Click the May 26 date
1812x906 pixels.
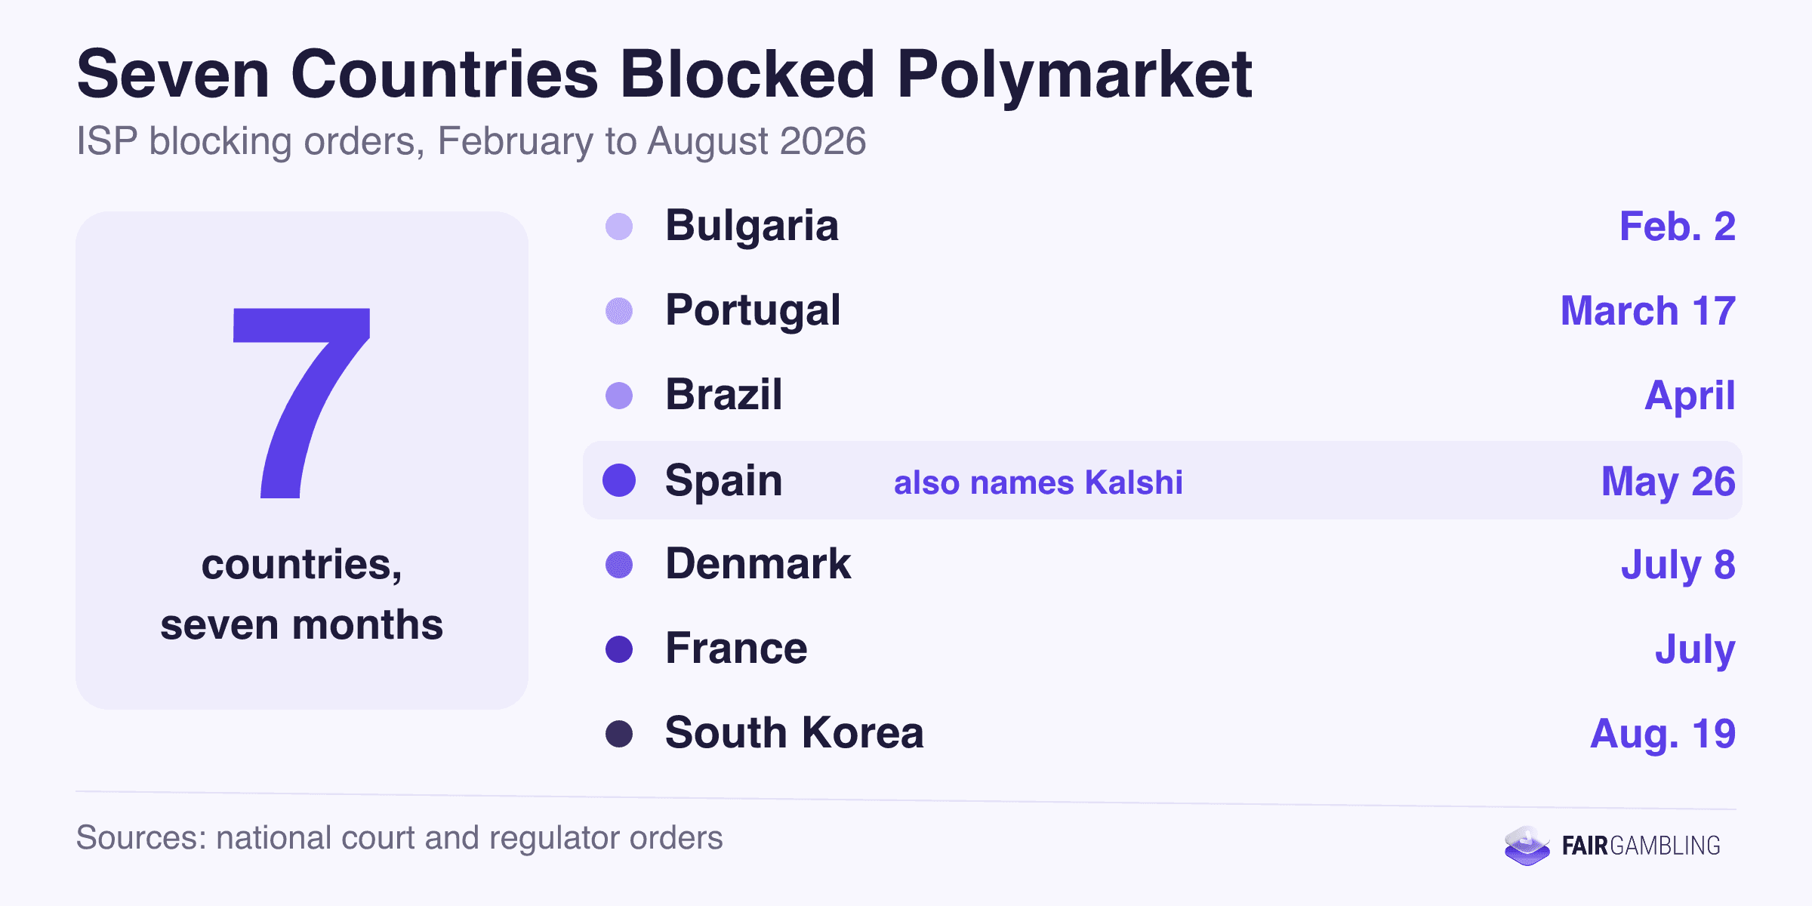click(1669, 481)
